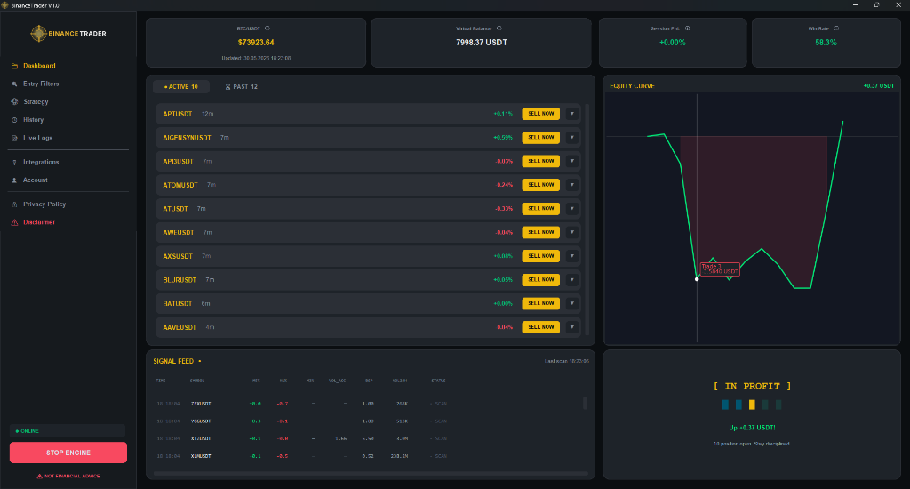Screen dimensions: 910x489
Task: Expand the AWEUSDT row arrow
Action: (572, 232)
